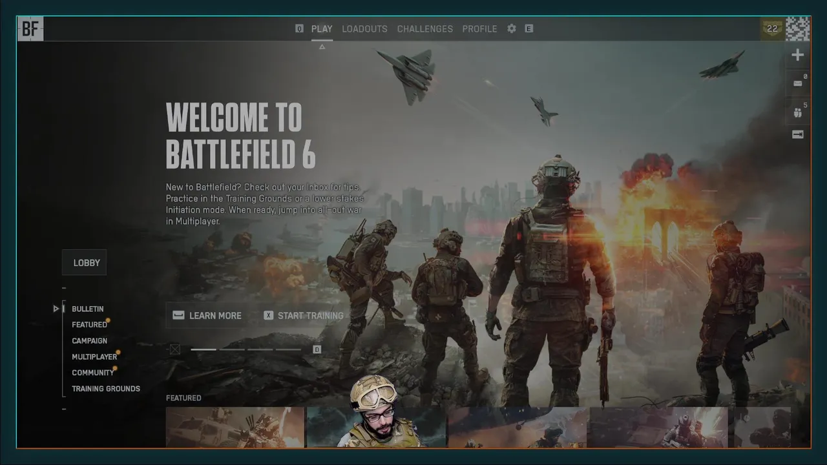Click the rank 22 badge

click(772, 28)
